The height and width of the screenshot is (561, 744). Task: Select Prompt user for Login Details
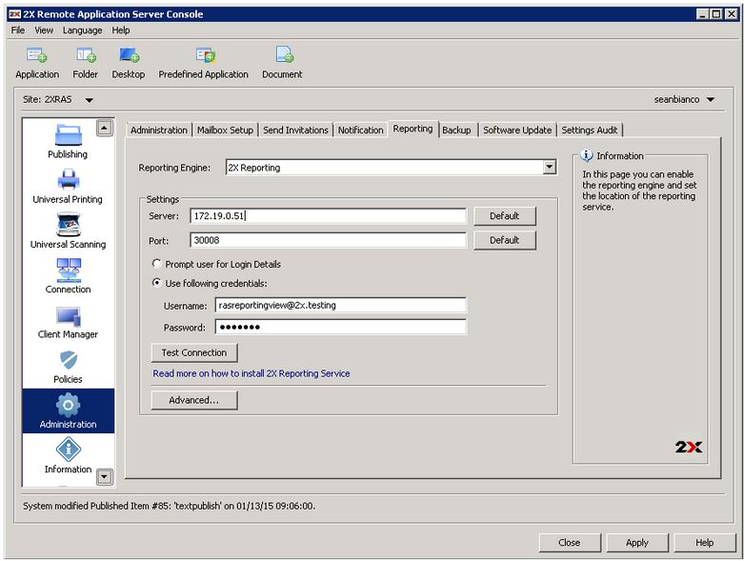(156, 263)
